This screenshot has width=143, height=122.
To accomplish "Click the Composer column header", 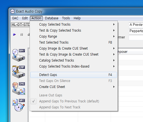I will 130,52.
